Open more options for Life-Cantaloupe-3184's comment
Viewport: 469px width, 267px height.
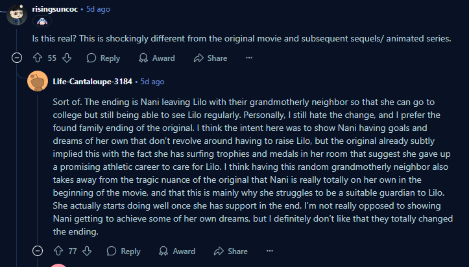pyautogui.click(x=269, y=251)
